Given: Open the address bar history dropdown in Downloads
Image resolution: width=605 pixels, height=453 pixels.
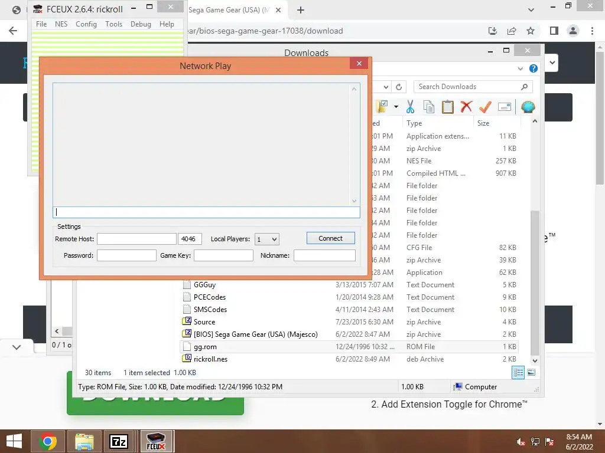Looking at the screenshot, I should click(x=386, y=87).
